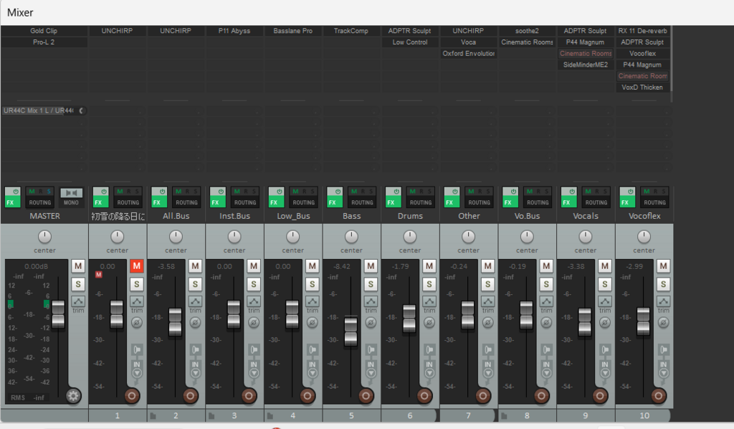Unmute track 1 with the red M button
This screenshot has height=429, width=734.
pos(137,266)
